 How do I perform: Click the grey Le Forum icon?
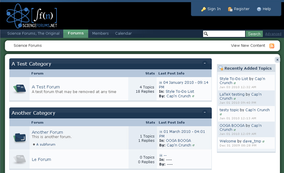coord(20,159)
